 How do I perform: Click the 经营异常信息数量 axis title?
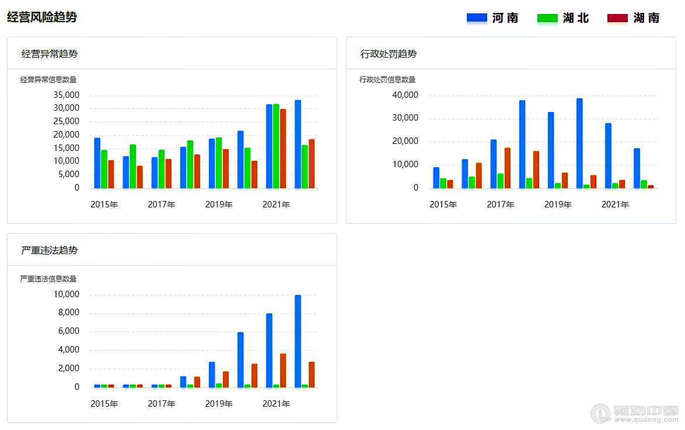[48, 79]
